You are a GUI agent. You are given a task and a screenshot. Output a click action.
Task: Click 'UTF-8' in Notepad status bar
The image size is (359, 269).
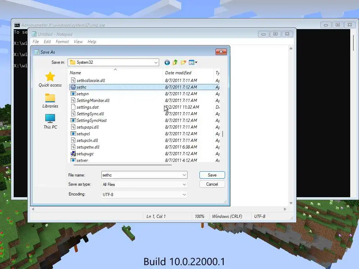point(260,216)
